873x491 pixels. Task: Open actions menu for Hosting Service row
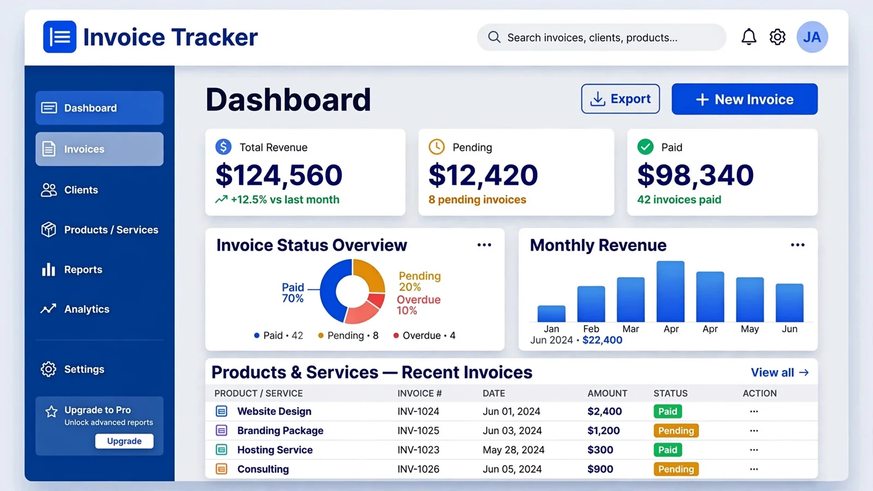[x=754, y=450]
